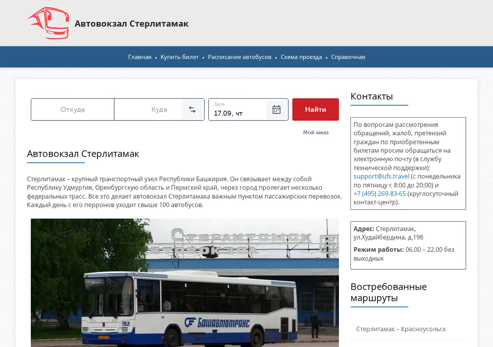Open Главная in the navigation bar
The height and width of the screenshot is (347, 493).
coord(140,57)
